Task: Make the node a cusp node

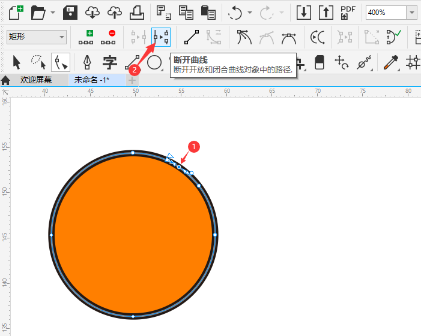Action: (x=243, y=38)
